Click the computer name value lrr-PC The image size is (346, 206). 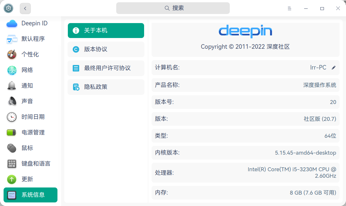tap(318, 68)
